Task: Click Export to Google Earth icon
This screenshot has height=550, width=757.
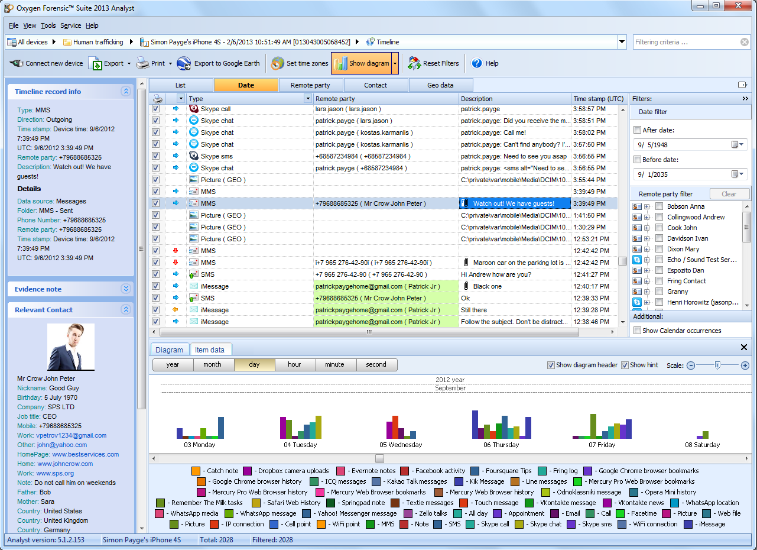Action: coord(184,63)
